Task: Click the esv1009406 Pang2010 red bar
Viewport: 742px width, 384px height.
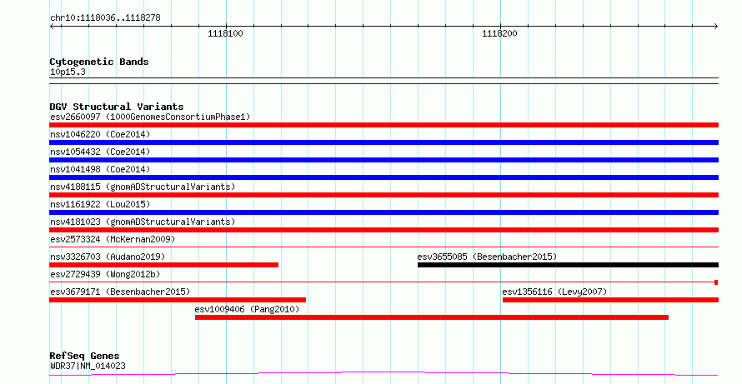Action: coord(432,317)
